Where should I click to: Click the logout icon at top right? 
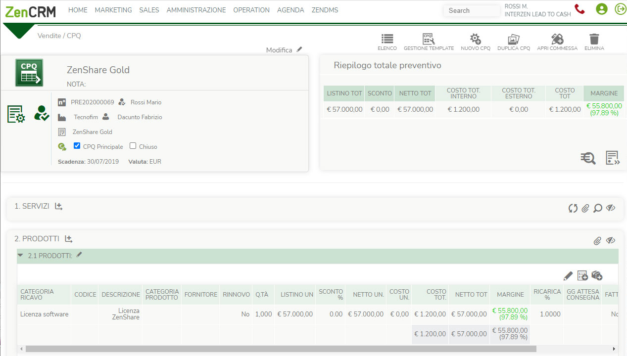click(620, 9)
